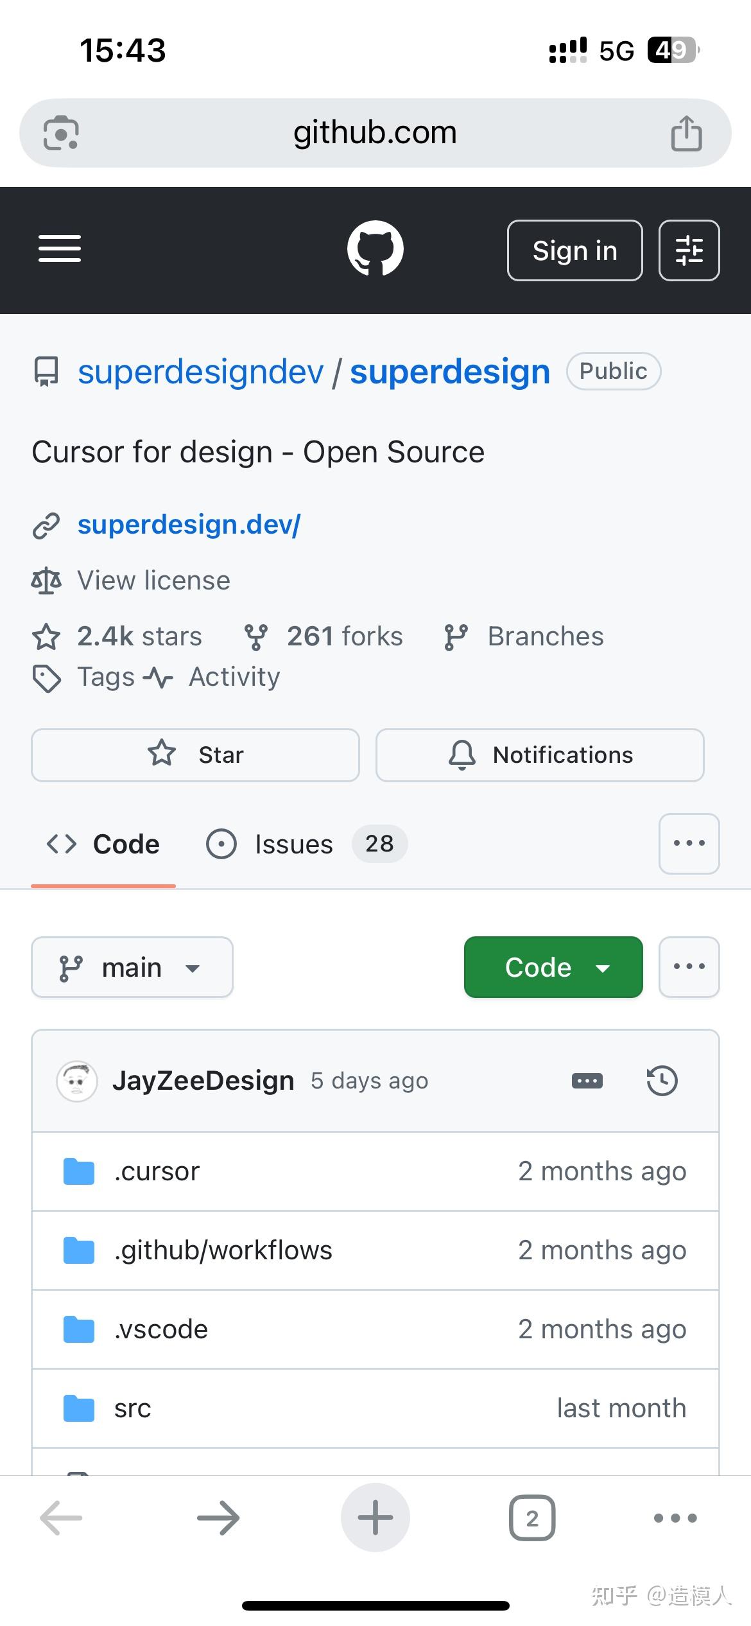The height and width of the screenshot is (1626, 751).
Task: Open the .github/workflows folder
Action: 223,1250
